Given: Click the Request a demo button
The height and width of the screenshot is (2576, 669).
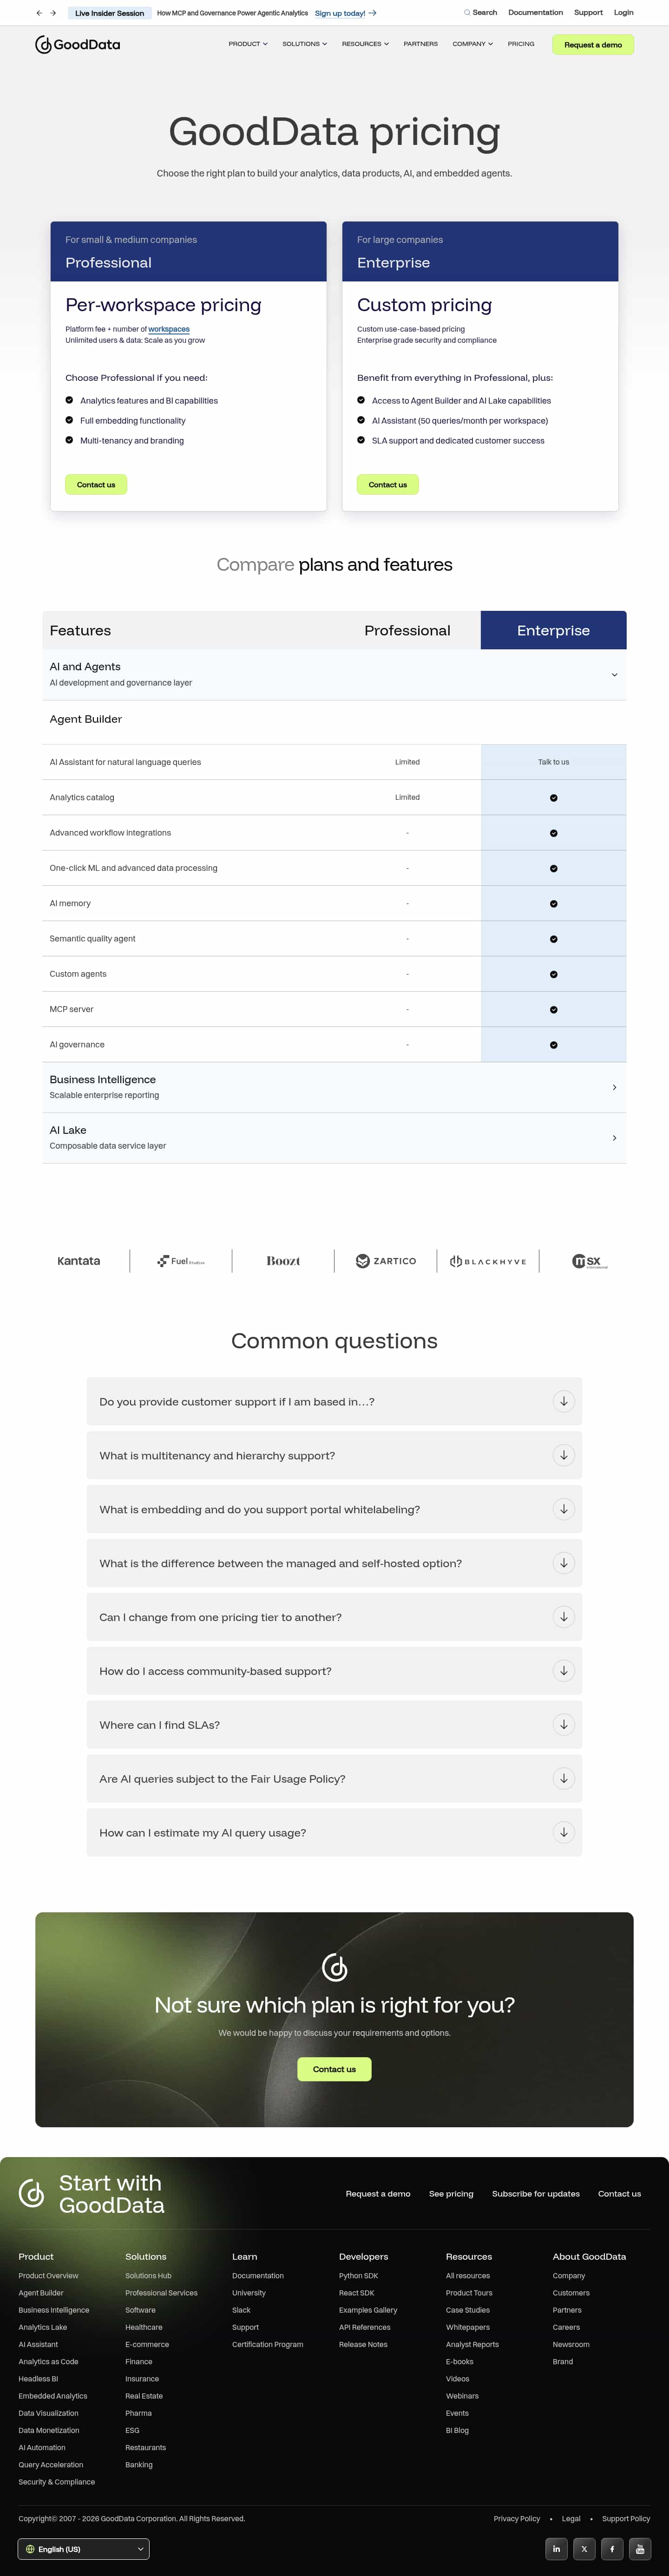Looking at the screenshot, I should tap(592, 45).
